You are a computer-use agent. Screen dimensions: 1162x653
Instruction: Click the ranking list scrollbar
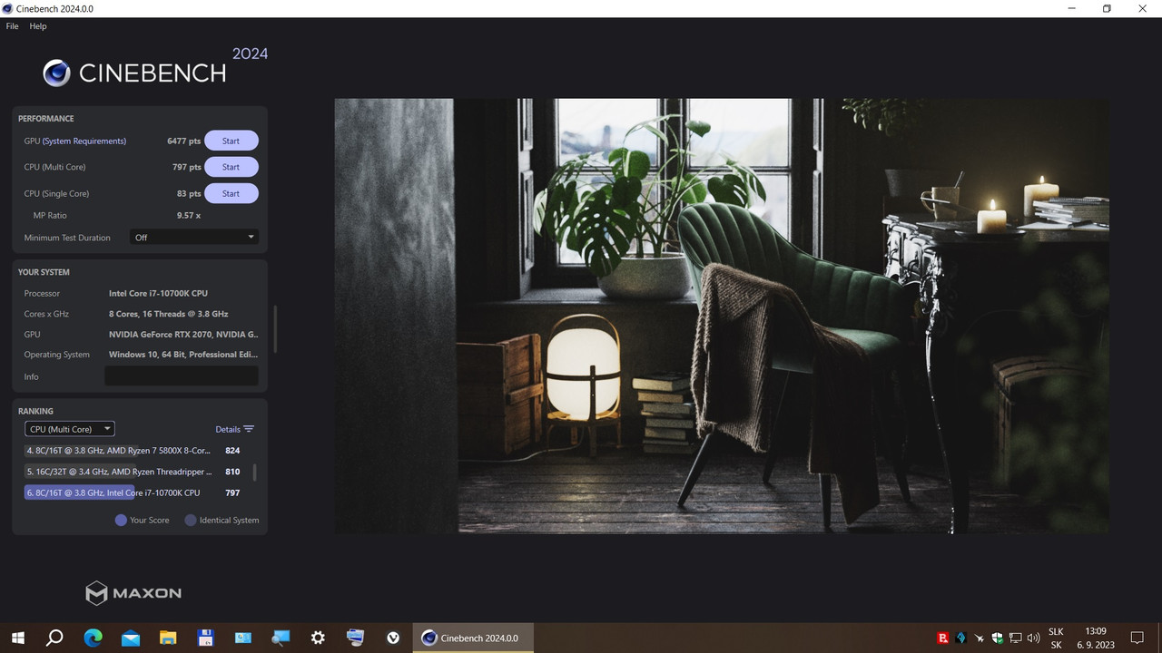click(x=254, y=473)
